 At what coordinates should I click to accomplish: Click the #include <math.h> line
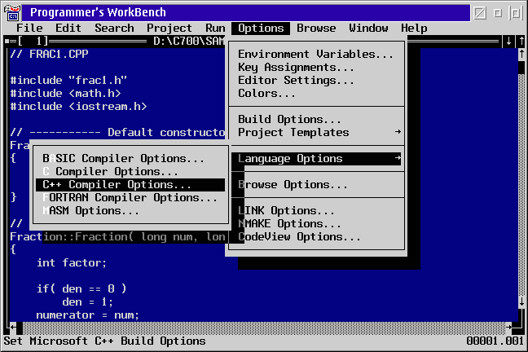coord(65,94)
